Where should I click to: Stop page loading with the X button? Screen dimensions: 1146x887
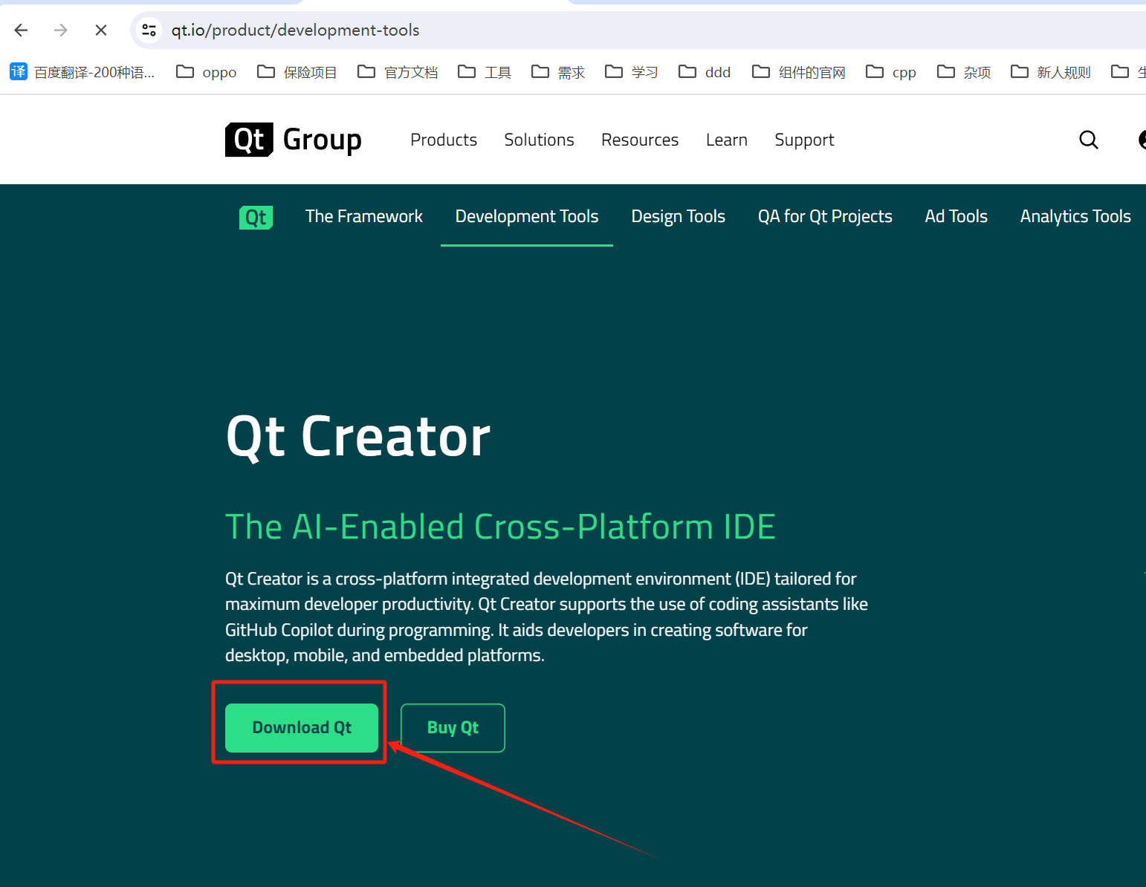pyautogui.click(x=101, y=30)
